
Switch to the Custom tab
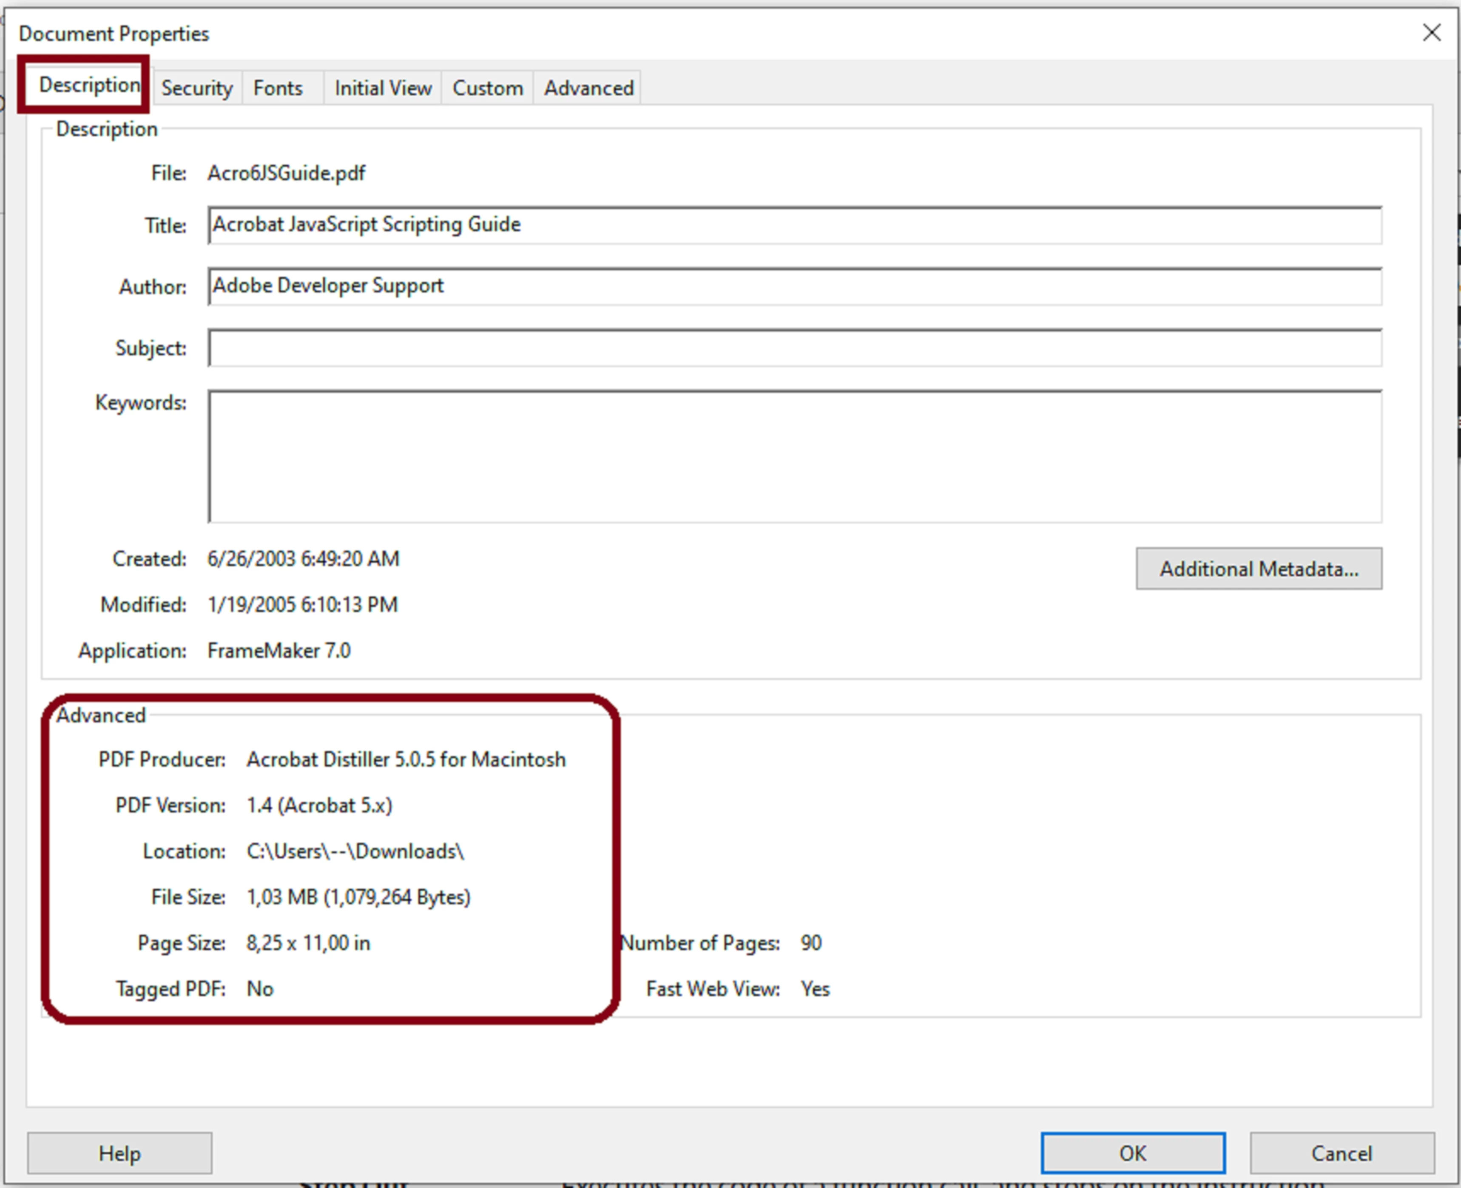(x=488, y=88)
